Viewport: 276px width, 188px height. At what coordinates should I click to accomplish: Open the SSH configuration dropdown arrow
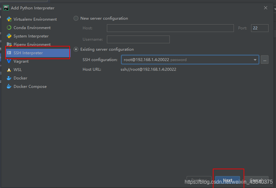click(x=255, y=60)
